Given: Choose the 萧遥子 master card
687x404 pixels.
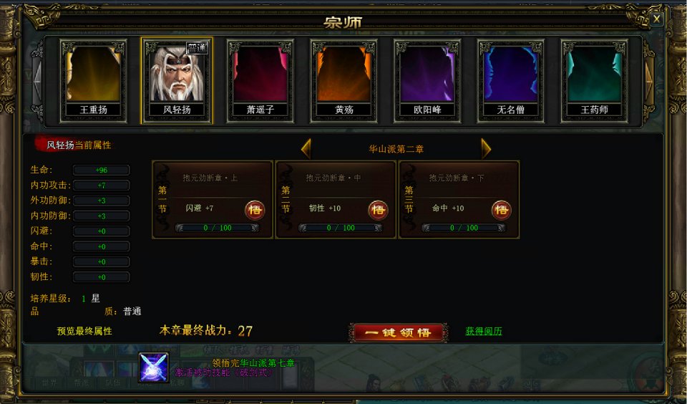Looking at the screenshot, I should point(260,81).
